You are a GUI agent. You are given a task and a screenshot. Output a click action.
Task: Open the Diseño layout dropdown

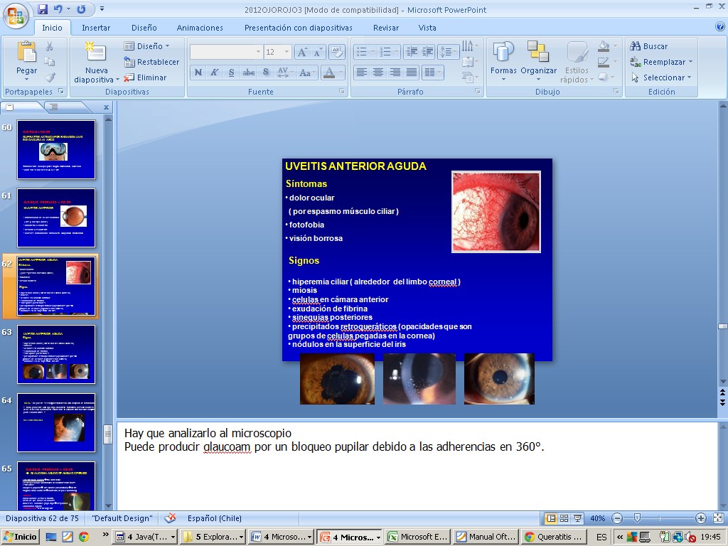[x=148, y=46]
